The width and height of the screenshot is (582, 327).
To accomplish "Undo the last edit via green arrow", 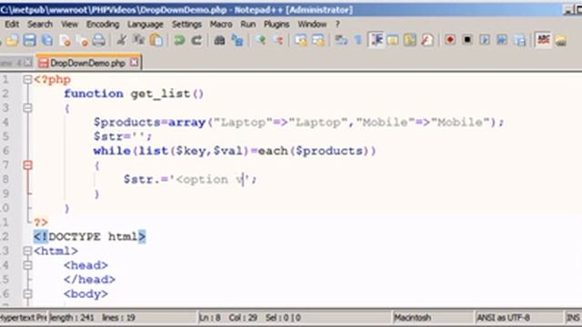I will [x=180, y=40].
